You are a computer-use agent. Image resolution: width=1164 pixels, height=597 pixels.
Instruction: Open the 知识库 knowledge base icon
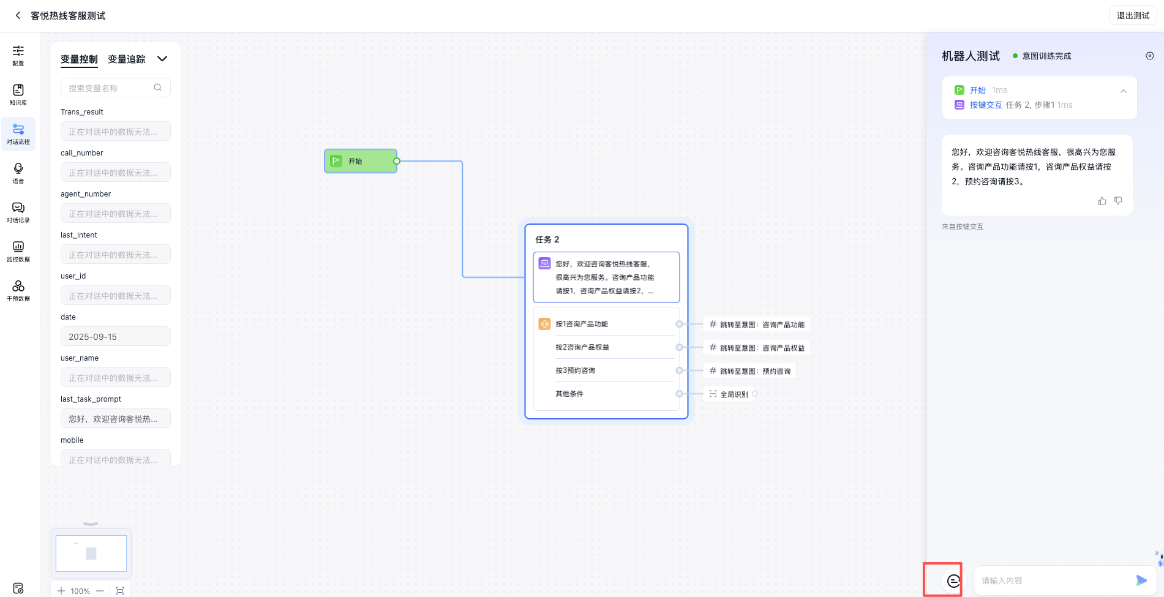point(18,94)
